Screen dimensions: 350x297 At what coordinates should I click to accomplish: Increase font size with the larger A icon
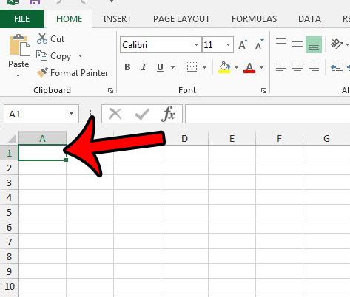pyautogui.click(x=243, y=44)
